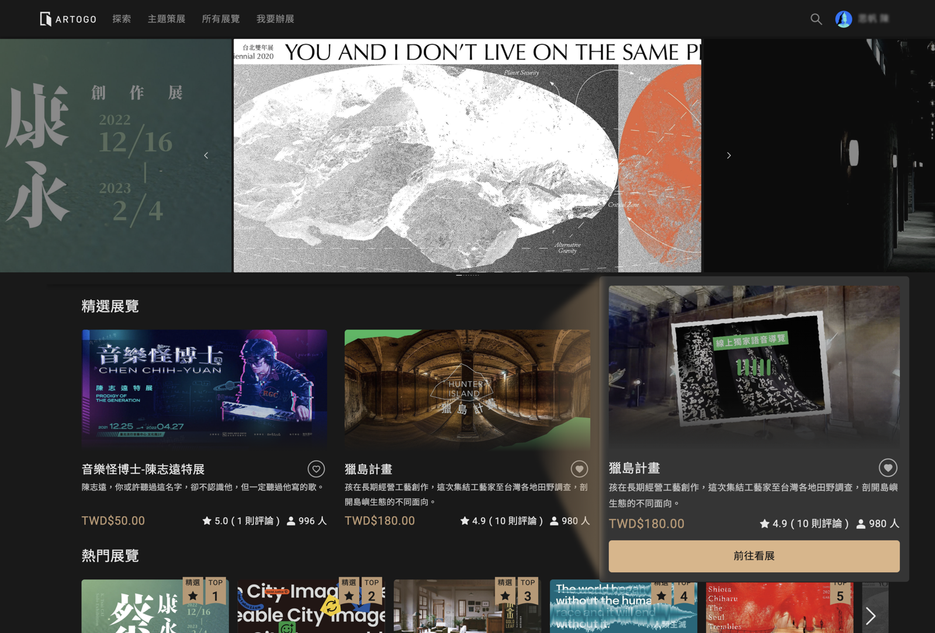The image size is (935, 633).
Task: Open the 音樂怪博士 exhibition thumbnail
Action: [x=204, y=388]
